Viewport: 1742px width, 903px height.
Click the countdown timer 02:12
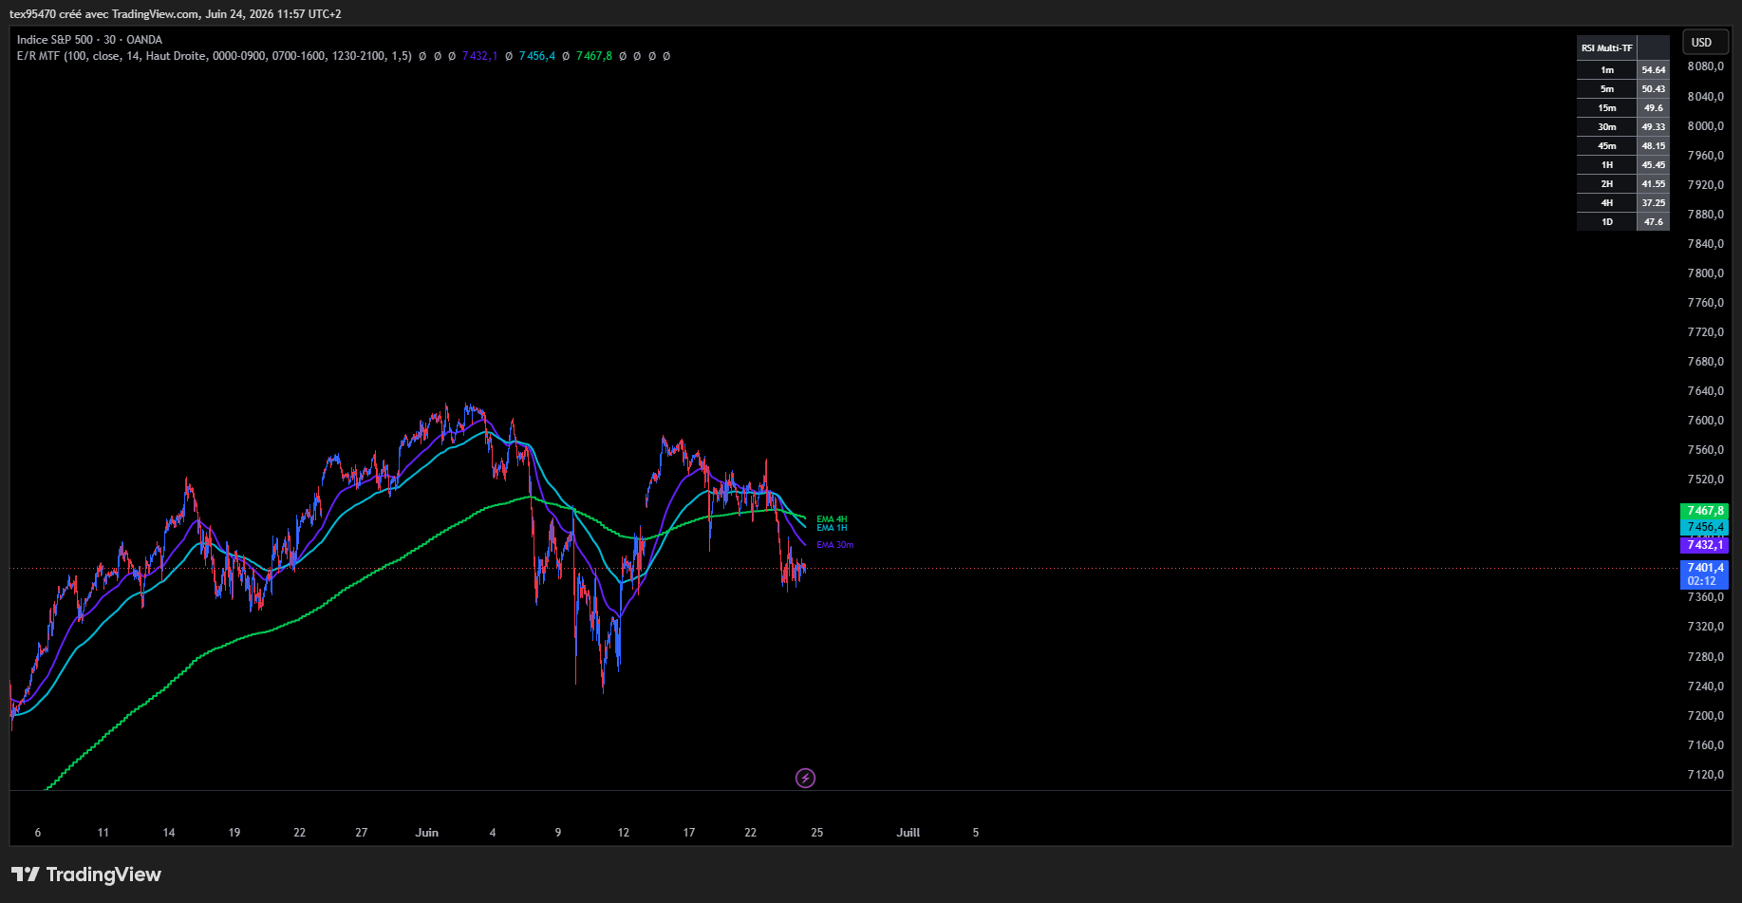point(1702,581)
